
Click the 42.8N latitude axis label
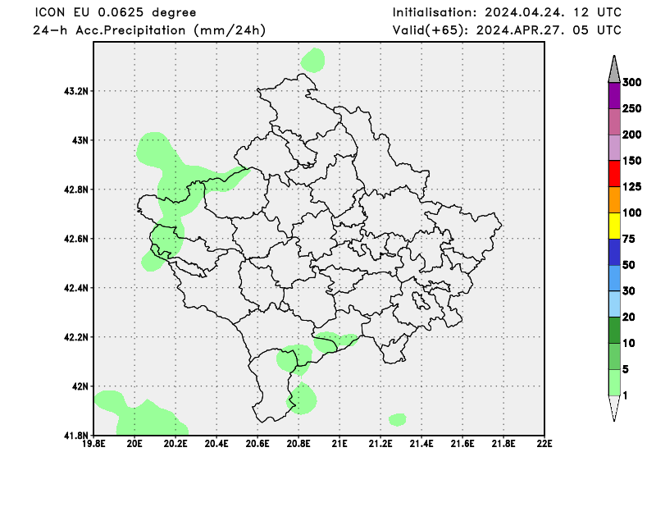(76, 190)
